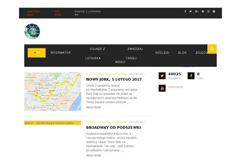Click the excerpt starting Szybka przejażdżka linią

[x=111, y=142]
